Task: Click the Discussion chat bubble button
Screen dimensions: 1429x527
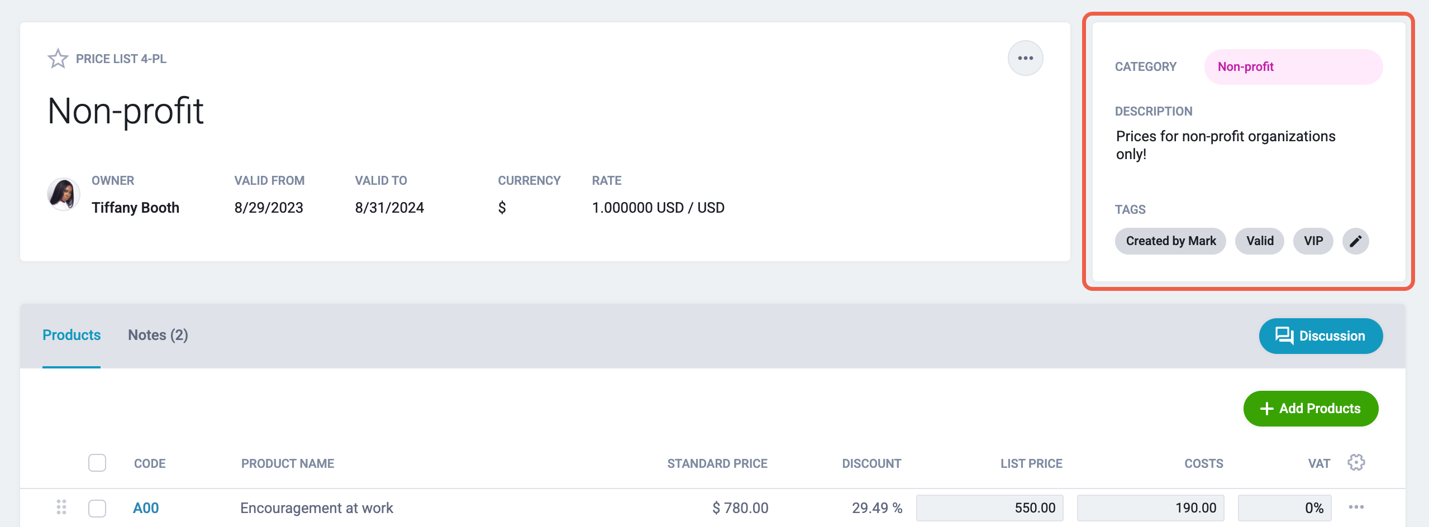Action: (x=1320, y=336)
